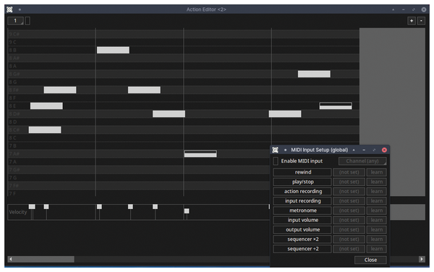Click the horizontal scrollbar thumb

click(x=44, y=259)
